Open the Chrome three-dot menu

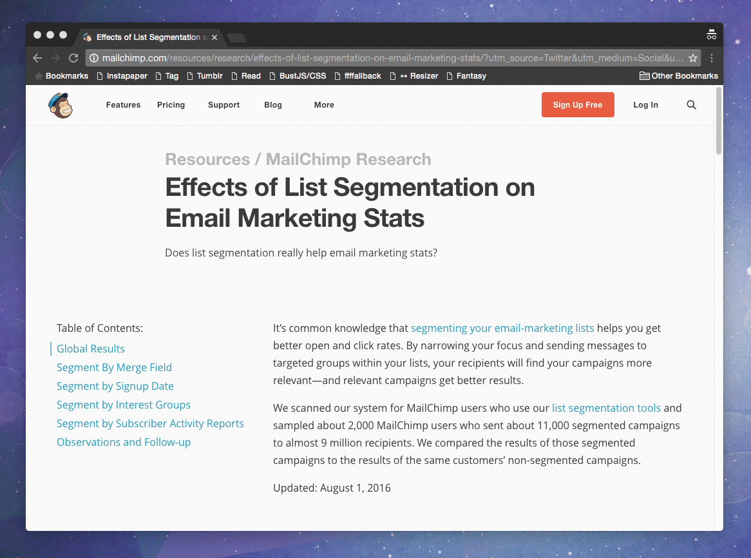coord(712,58)
